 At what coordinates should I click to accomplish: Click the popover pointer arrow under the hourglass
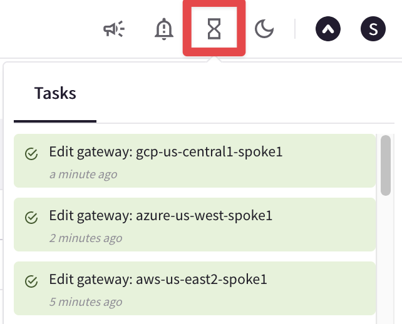214,59
